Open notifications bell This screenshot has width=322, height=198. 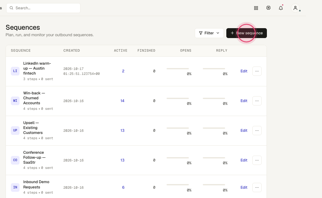point(281,8)
